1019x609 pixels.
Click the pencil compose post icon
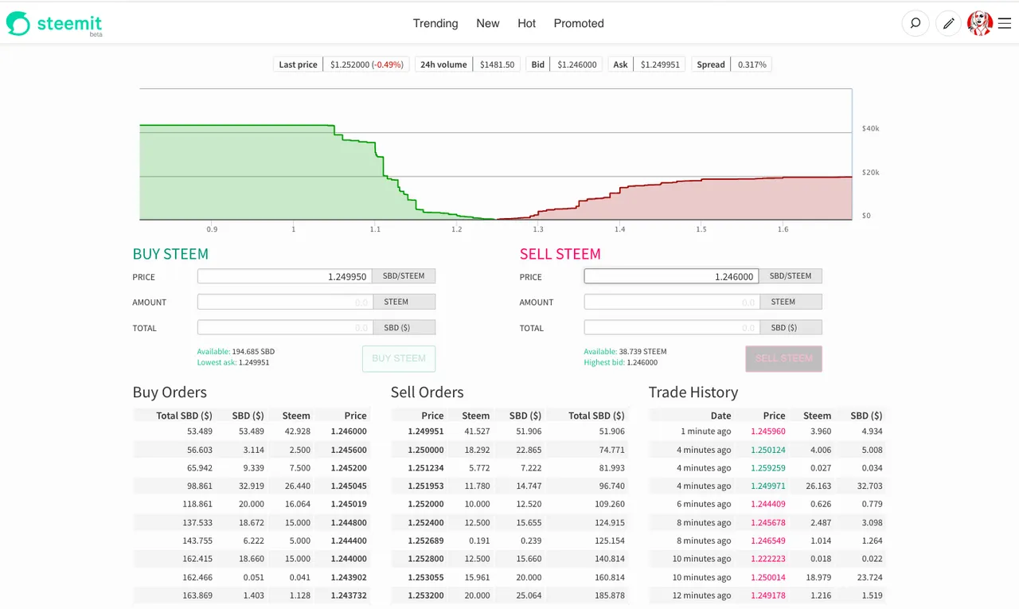[948, 23]
